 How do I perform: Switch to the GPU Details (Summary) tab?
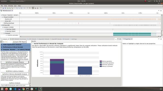click(18, 39)
